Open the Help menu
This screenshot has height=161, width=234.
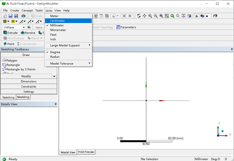(x=66, y=11)
